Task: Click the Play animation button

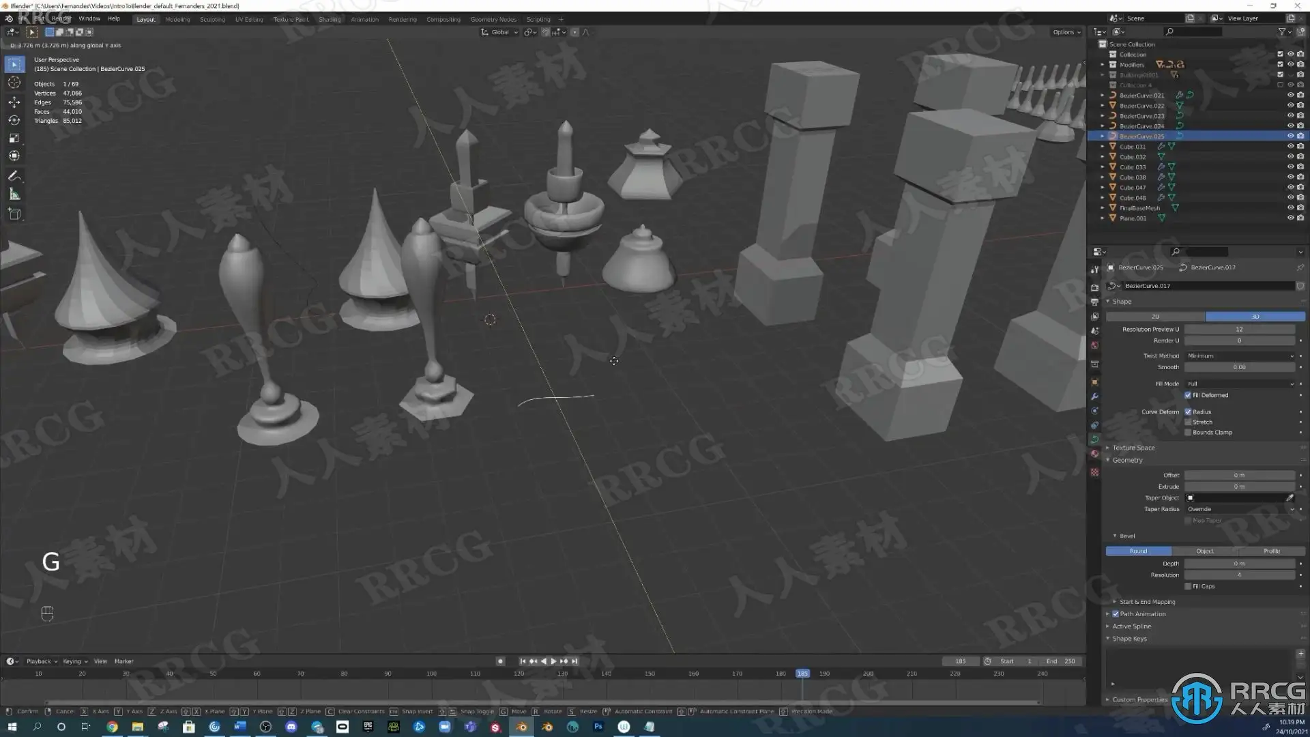Action: (553, 661)
